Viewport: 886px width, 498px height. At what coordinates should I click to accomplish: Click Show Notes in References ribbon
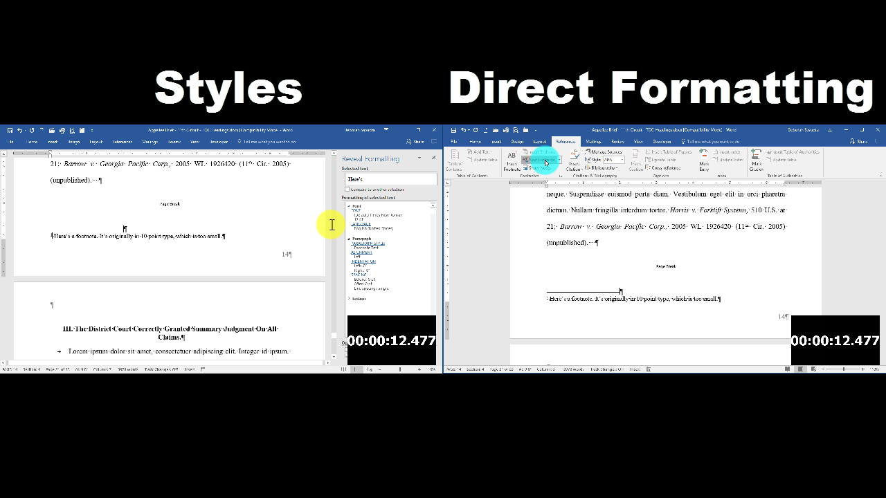pyautogui.click(x=537, y=167)
